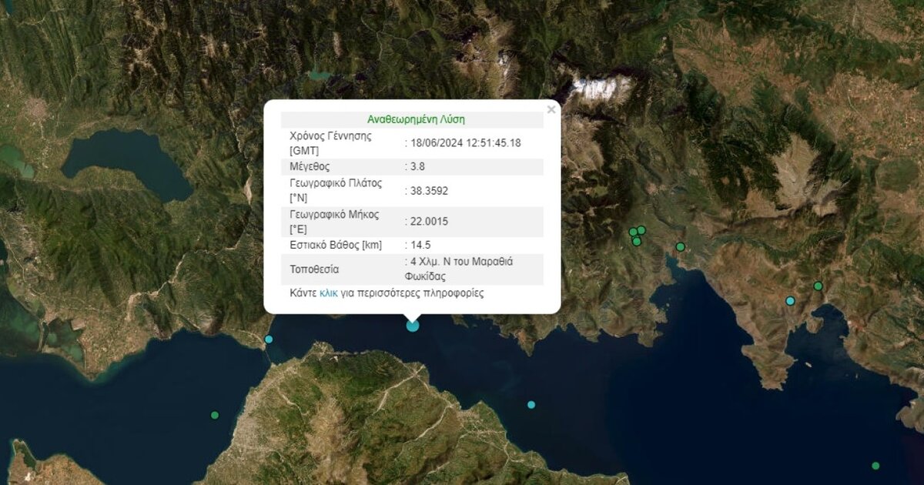The image size is (924, 485).
Task: Select the lone green marker just right of the cluster
Action: (680, 247)
